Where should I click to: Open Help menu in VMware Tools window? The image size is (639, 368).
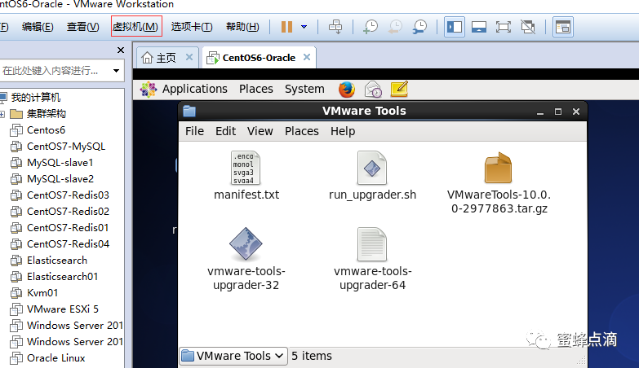click(x=342, y=131)
